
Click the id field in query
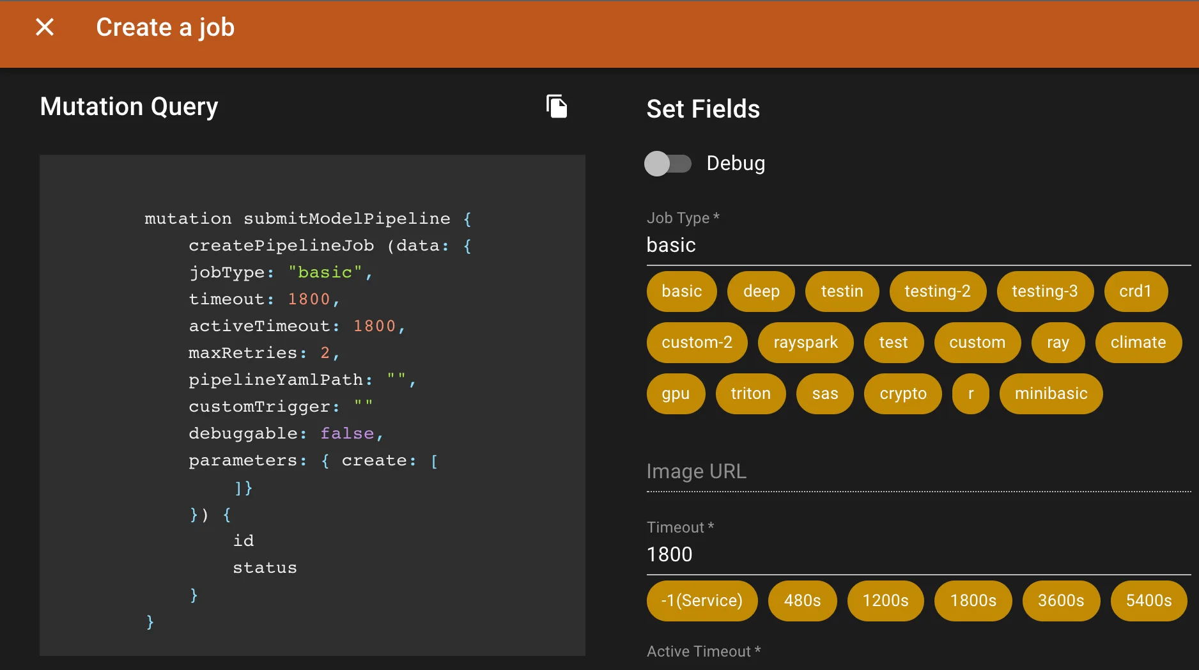(x=244, y=541)
